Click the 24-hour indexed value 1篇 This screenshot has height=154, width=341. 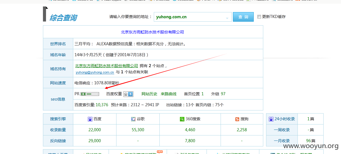click(311, 119)
